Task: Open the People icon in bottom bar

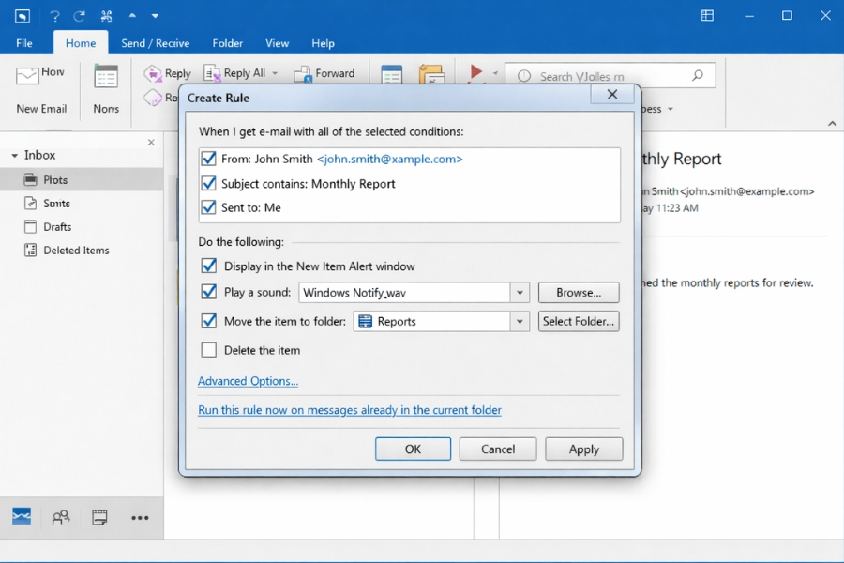Action: 61,516
